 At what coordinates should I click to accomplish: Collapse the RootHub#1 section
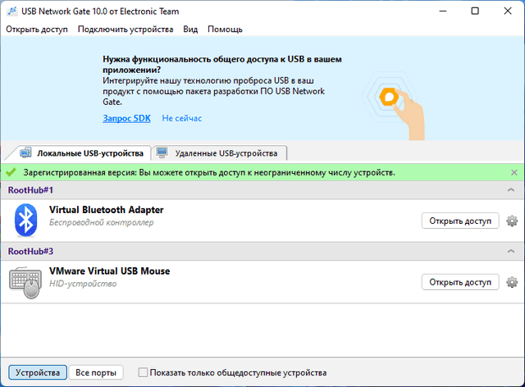(511, 190)
